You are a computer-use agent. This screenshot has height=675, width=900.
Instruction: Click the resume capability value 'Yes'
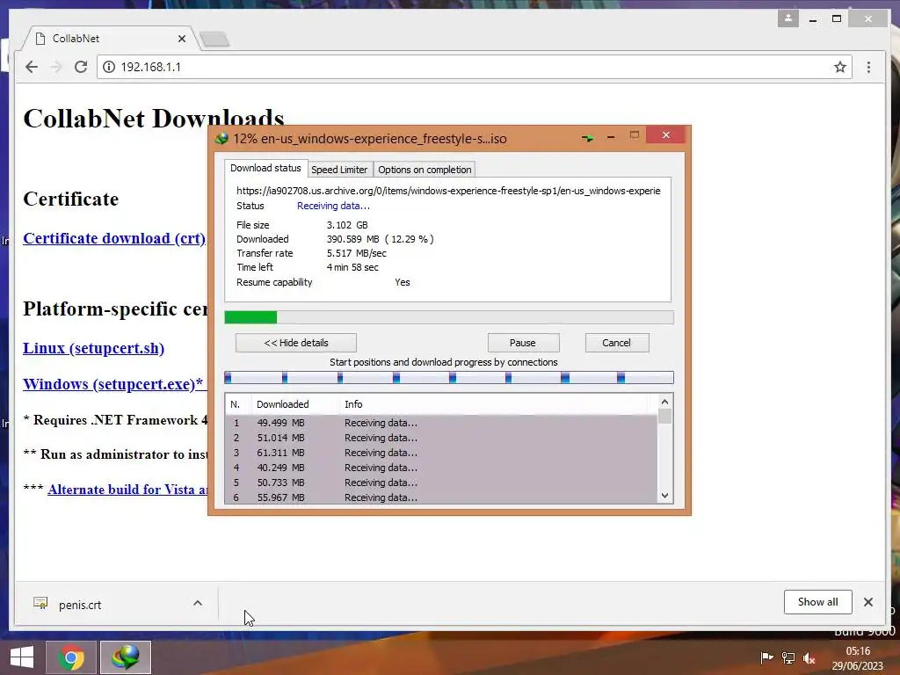403,282
